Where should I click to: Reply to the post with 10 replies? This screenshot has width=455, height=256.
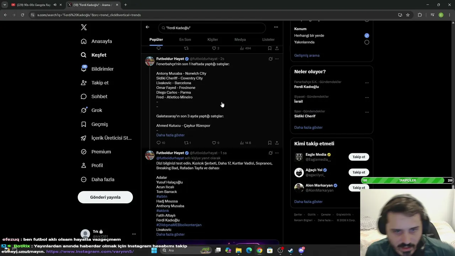tap(161, 143)
